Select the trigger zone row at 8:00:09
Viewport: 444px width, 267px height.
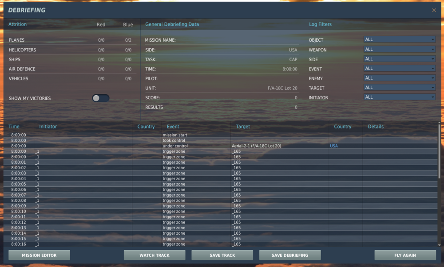click(x=220, y=206)
